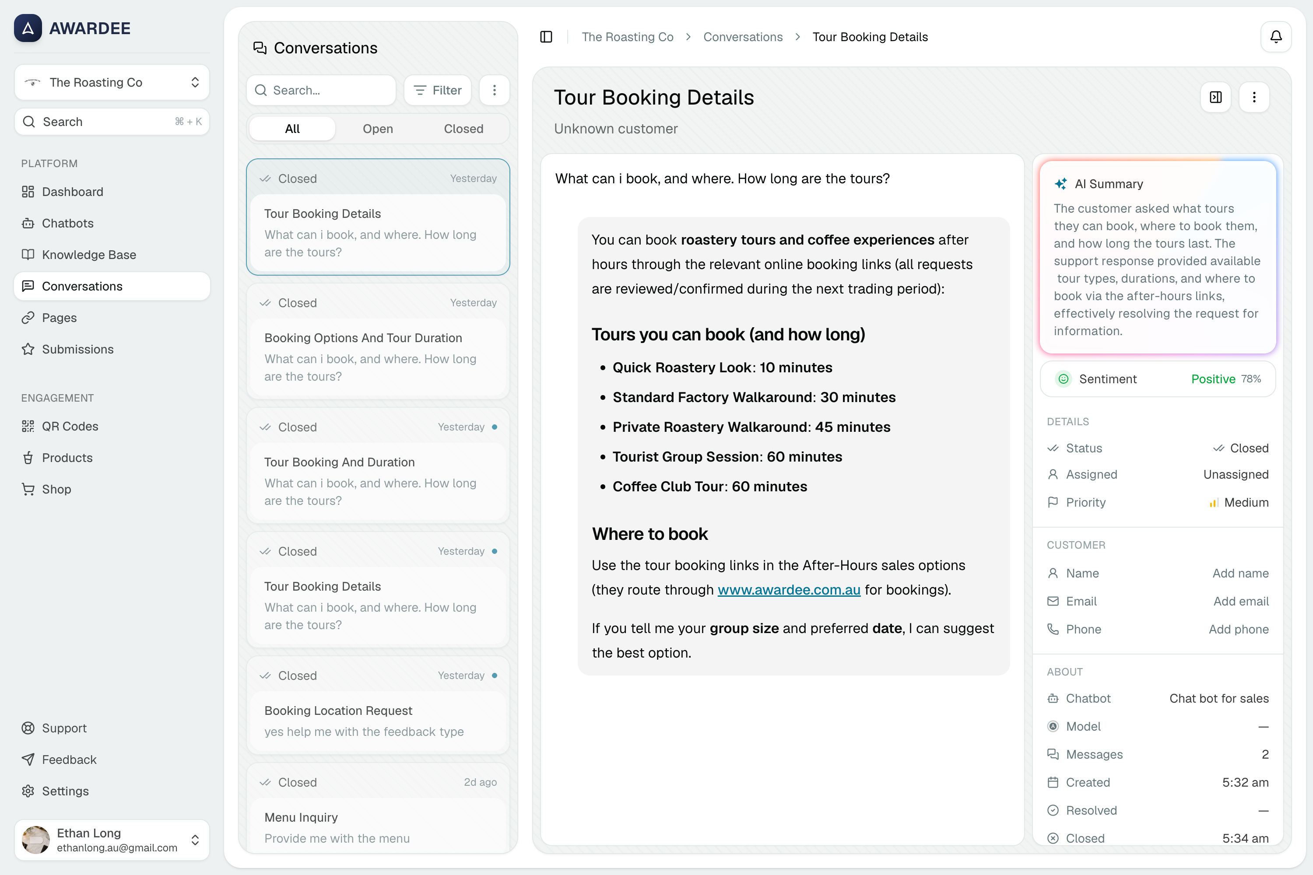The image size is (1313, 875).
Task: Click the Pages link icon
Action: pos(28,318)
